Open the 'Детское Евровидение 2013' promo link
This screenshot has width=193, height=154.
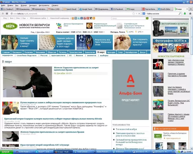(x=73, y=25)
